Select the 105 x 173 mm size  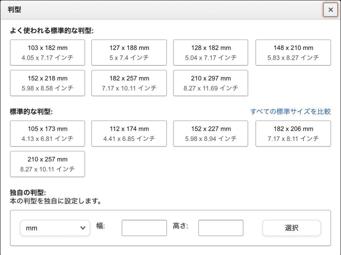[47, 133]
